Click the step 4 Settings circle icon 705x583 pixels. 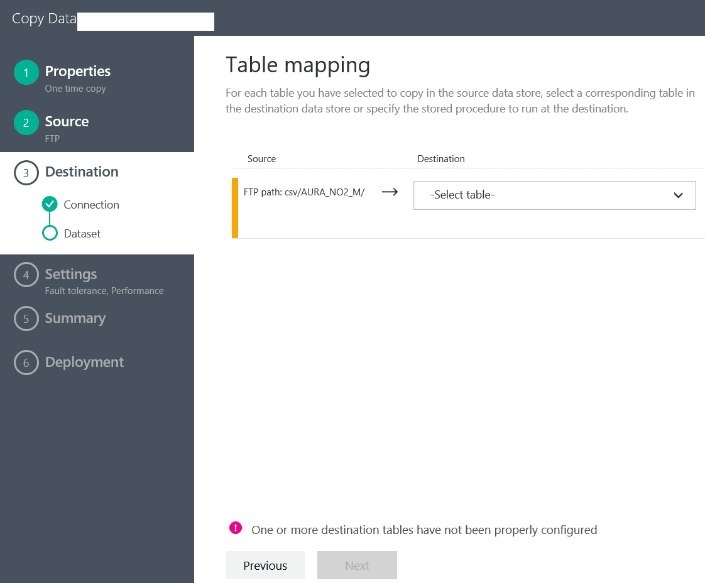point(26,275)
